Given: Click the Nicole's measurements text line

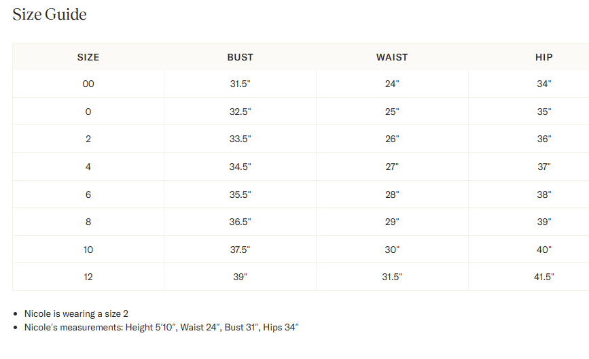Looking at the screenshot, I should tap(161, 327).
